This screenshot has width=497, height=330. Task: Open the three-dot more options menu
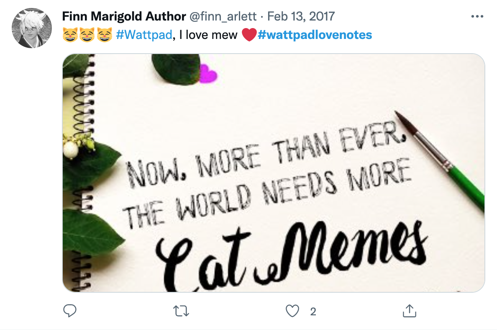477,17
